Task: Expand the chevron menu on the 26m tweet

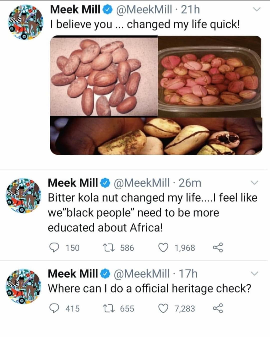Action: [x=254, y=183]
